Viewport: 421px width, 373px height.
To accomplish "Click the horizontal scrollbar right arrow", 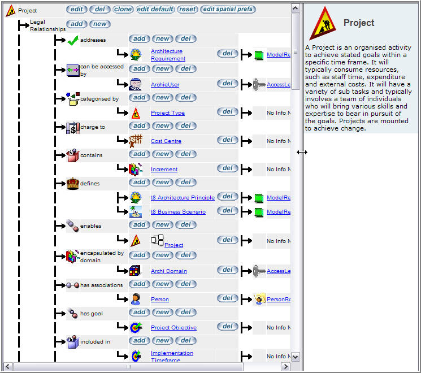I will (x=285, y=367).
